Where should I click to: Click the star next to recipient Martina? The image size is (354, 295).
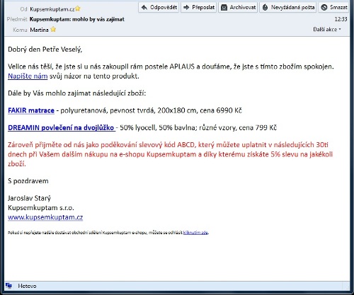[x=53, y=30]
